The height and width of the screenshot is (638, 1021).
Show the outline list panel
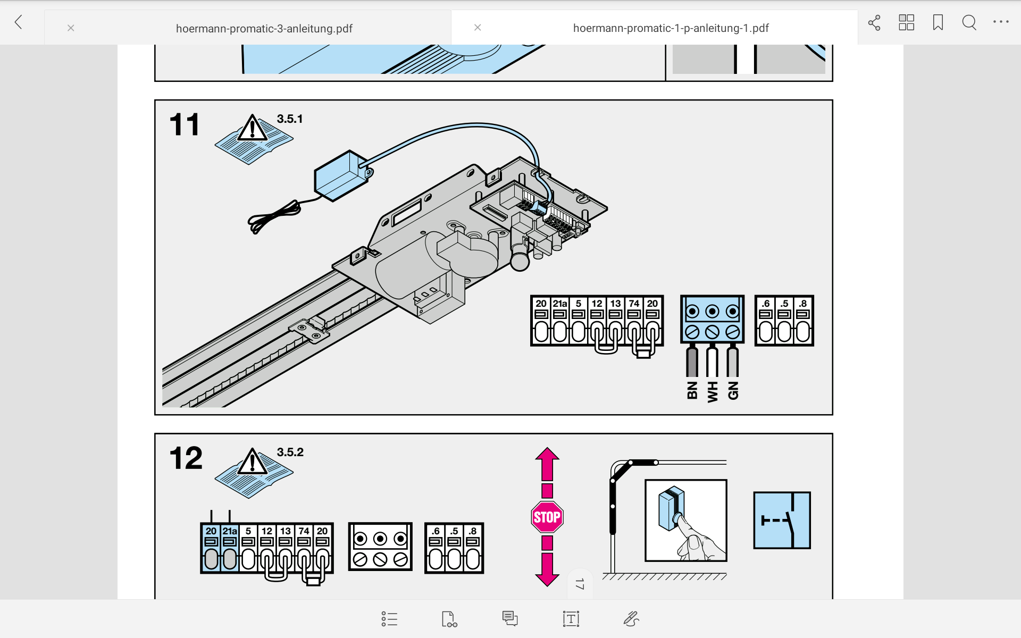[389, 619]
